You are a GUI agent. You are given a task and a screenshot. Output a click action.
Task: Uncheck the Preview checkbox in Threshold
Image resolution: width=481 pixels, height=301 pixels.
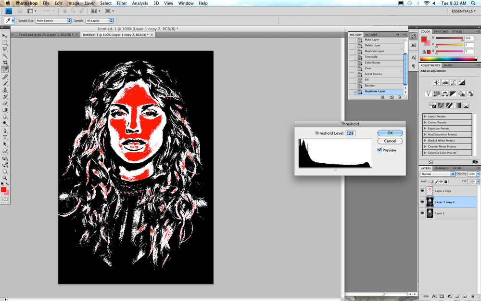[380, 150]
